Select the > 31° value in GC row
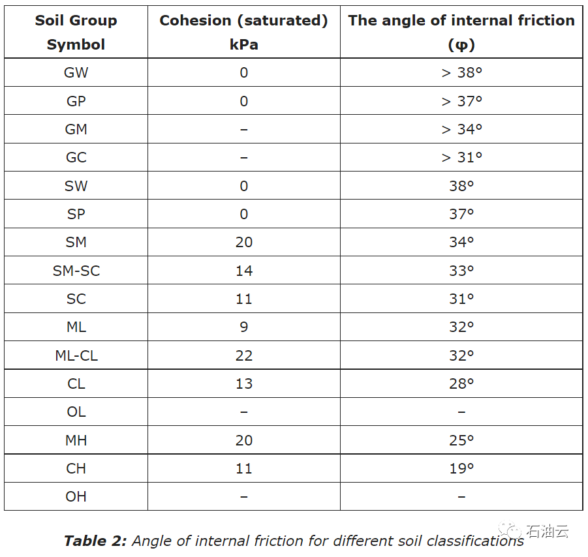 pyautogui.click(x=461, y=157)
